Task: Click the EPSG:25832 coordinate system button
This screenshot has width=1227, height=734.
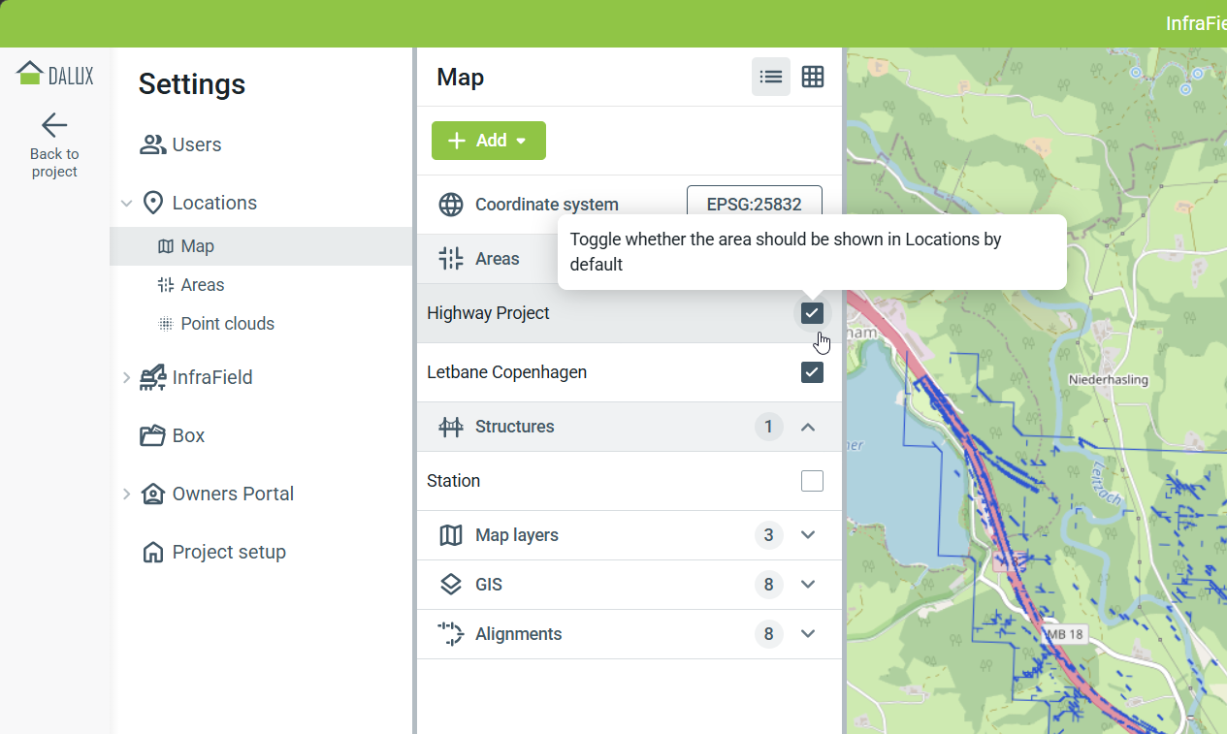Action: (754, 205)
